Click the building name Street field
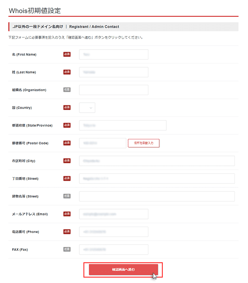 pyautogui.click(x=157, y=196)
